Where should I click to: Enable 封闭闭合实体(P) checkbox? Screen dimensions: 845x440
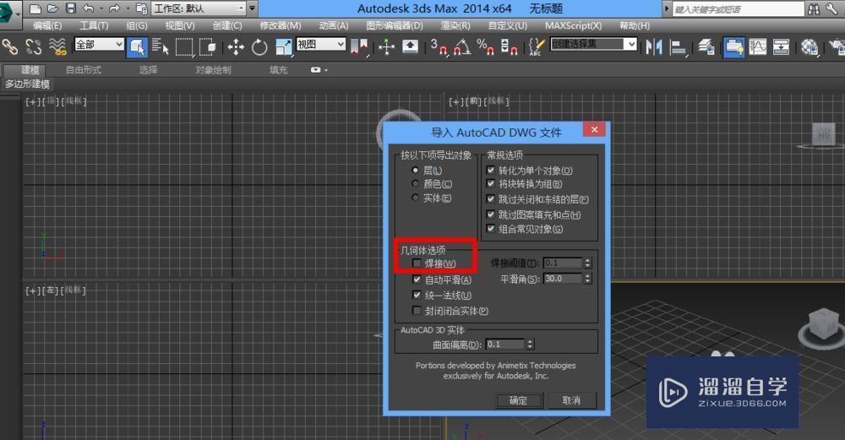[417, 311]
